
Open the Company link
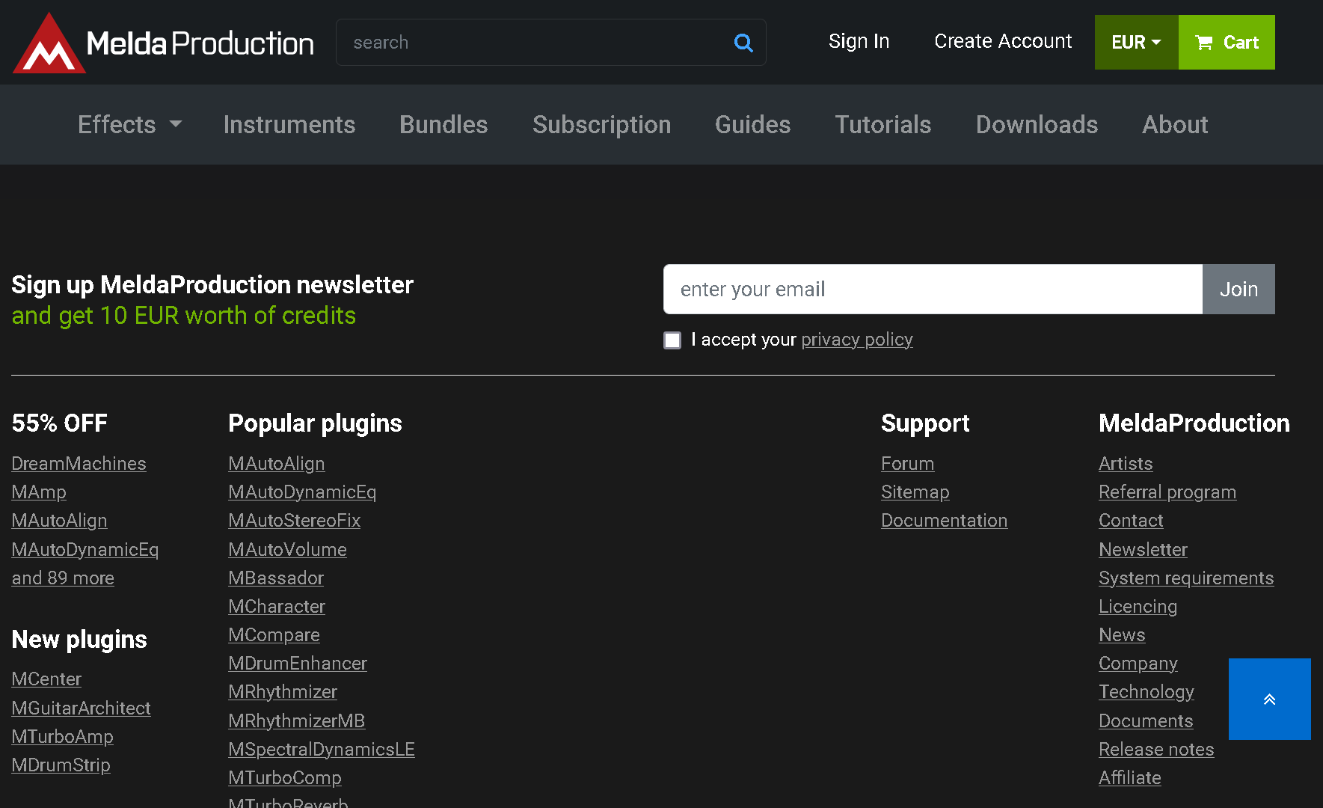pyautogui.click(x=1138, y=664)
